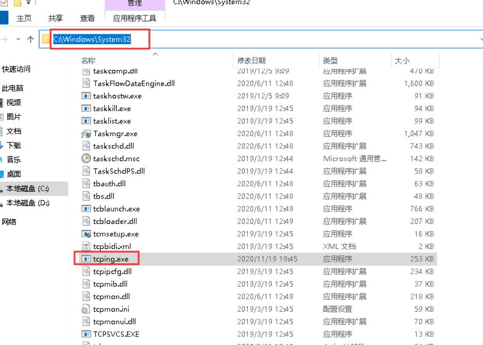Screen dimensions: 483x345
Task: Click the taskschd.dll file icon
Action: point(86,146)
